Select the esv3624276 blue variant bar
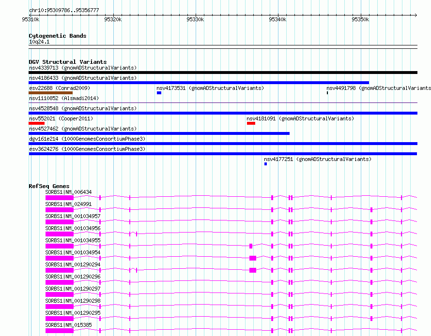 click(x=223, y=154)
